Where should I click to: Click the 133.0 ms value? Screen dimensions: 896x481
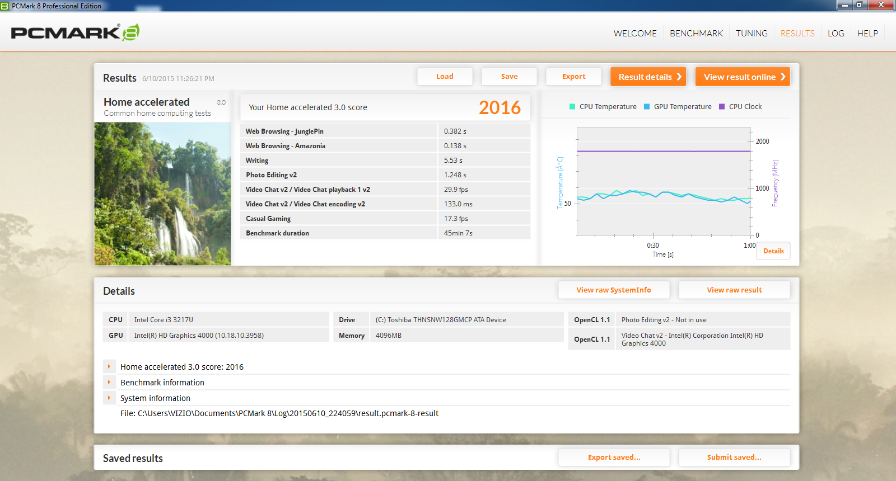point(458,204)
